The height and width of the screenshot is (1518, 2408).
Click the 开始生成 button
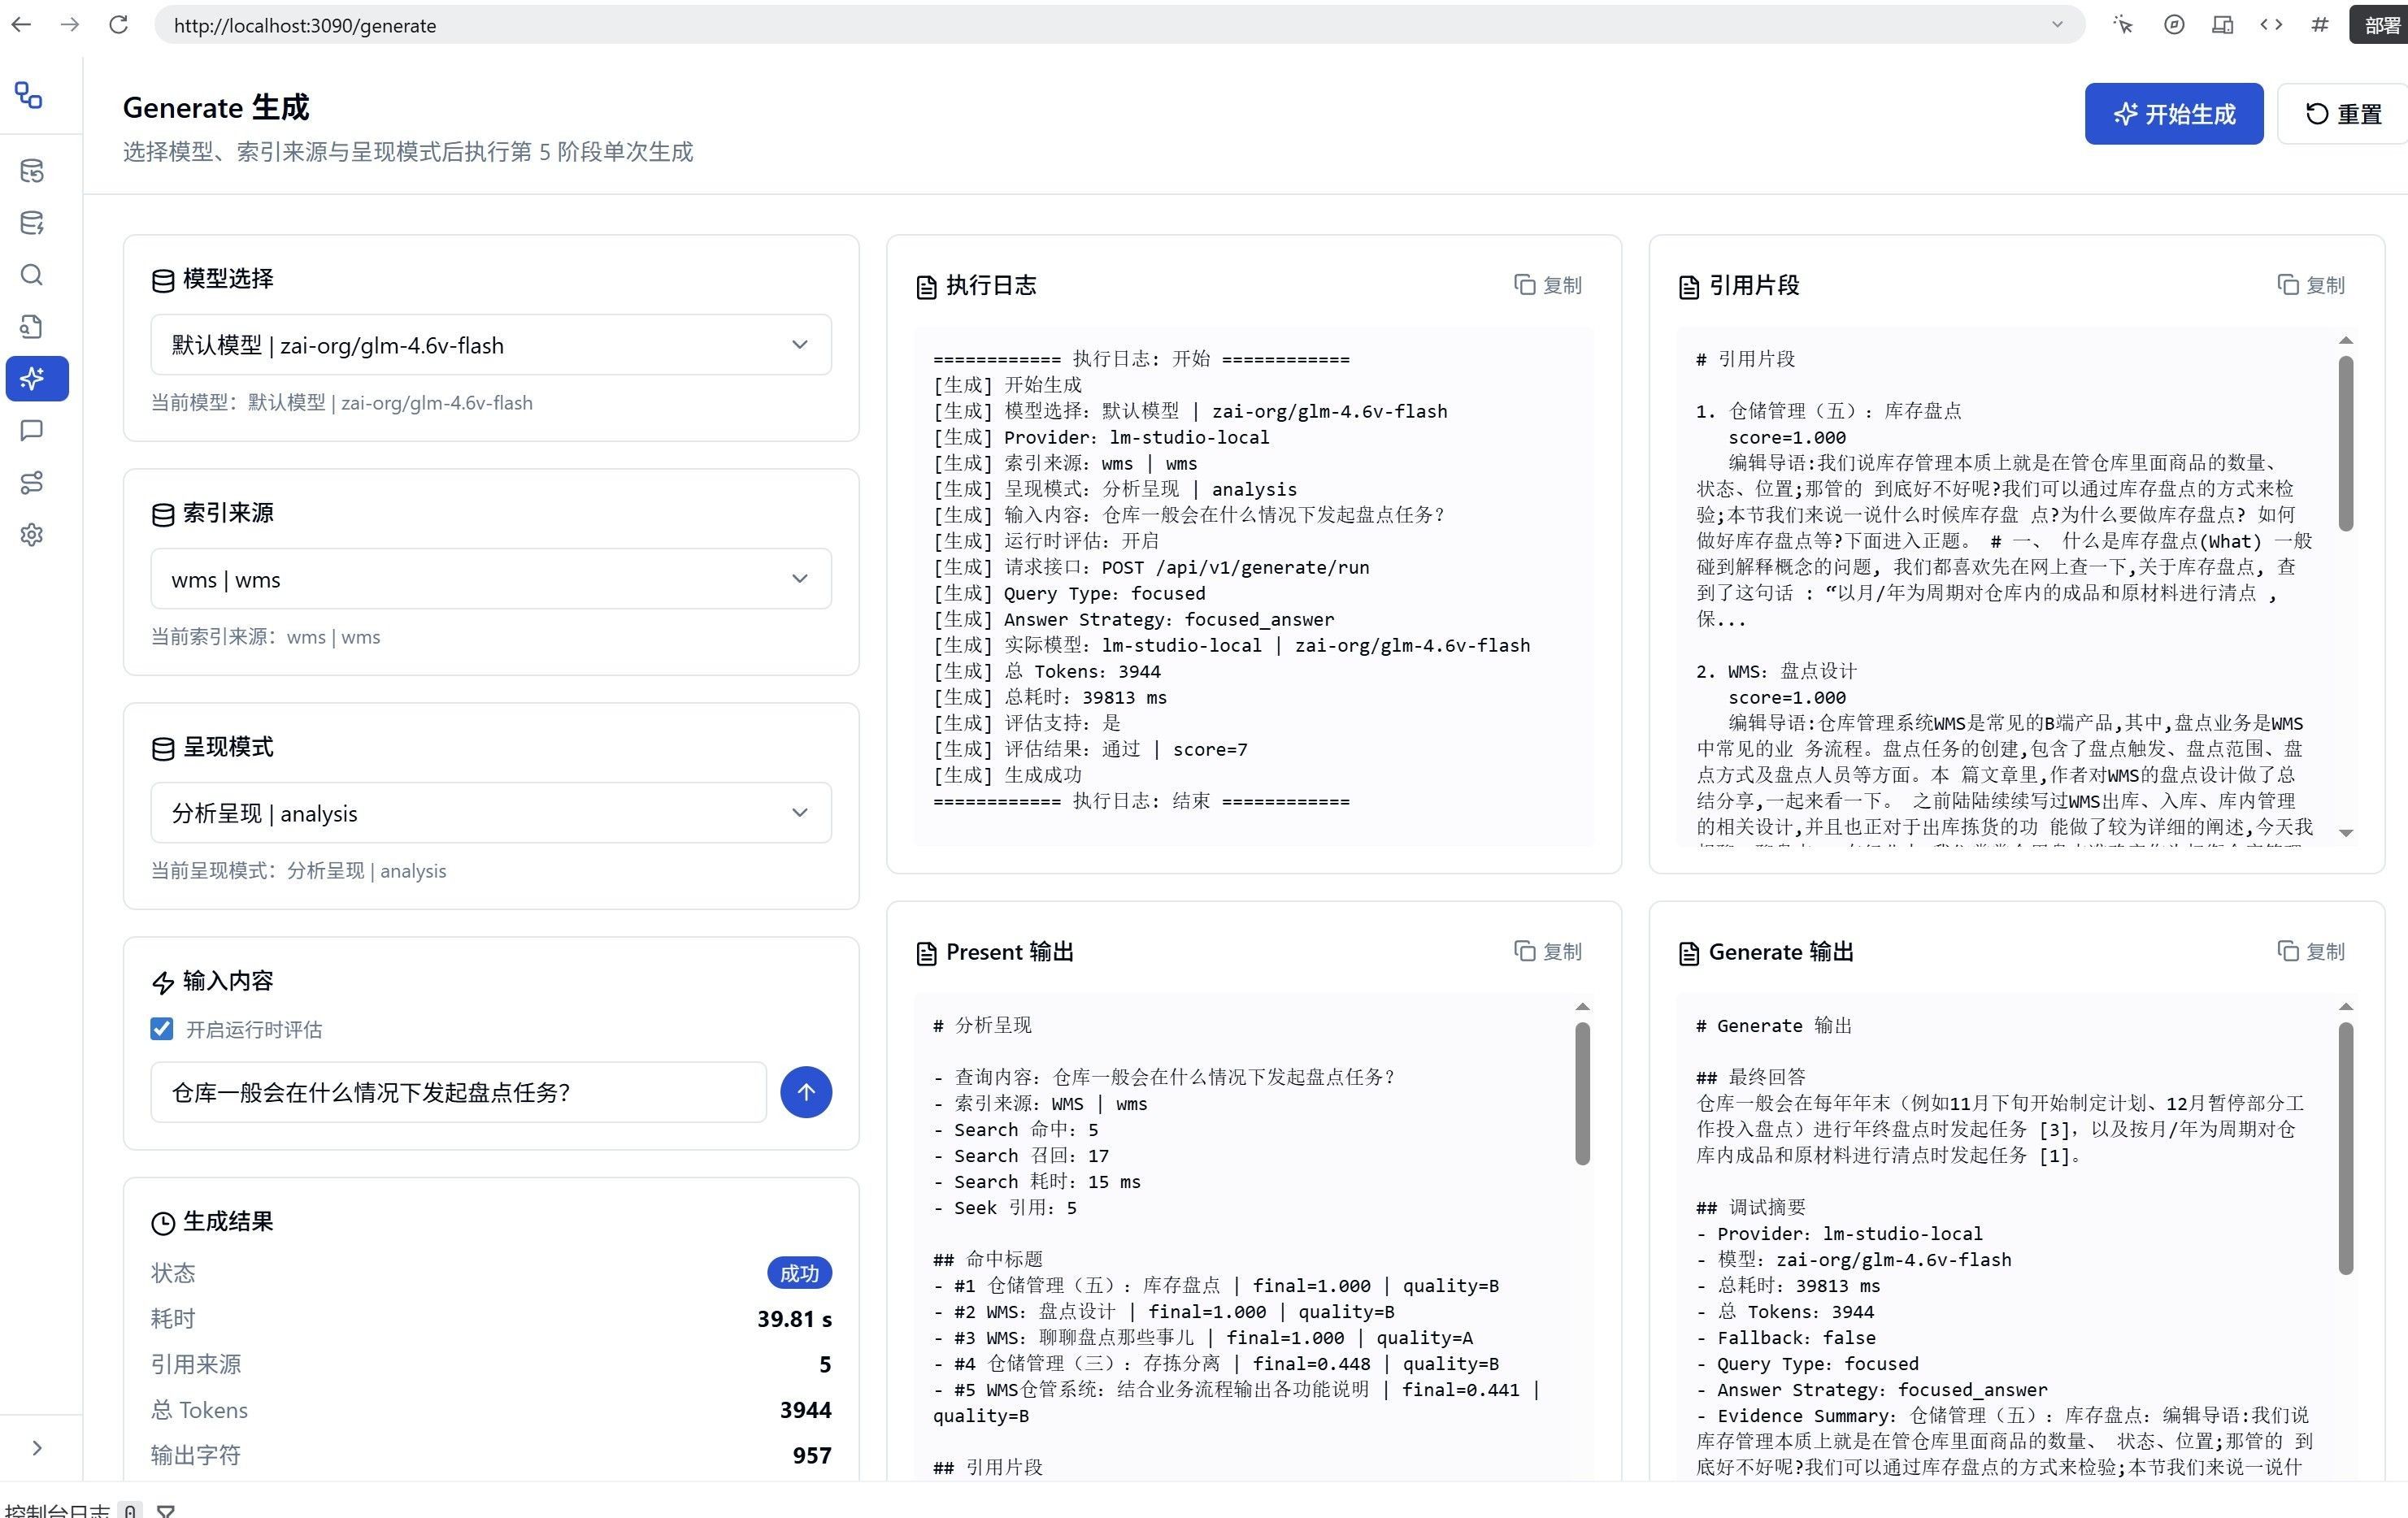tap(2174, 114)
